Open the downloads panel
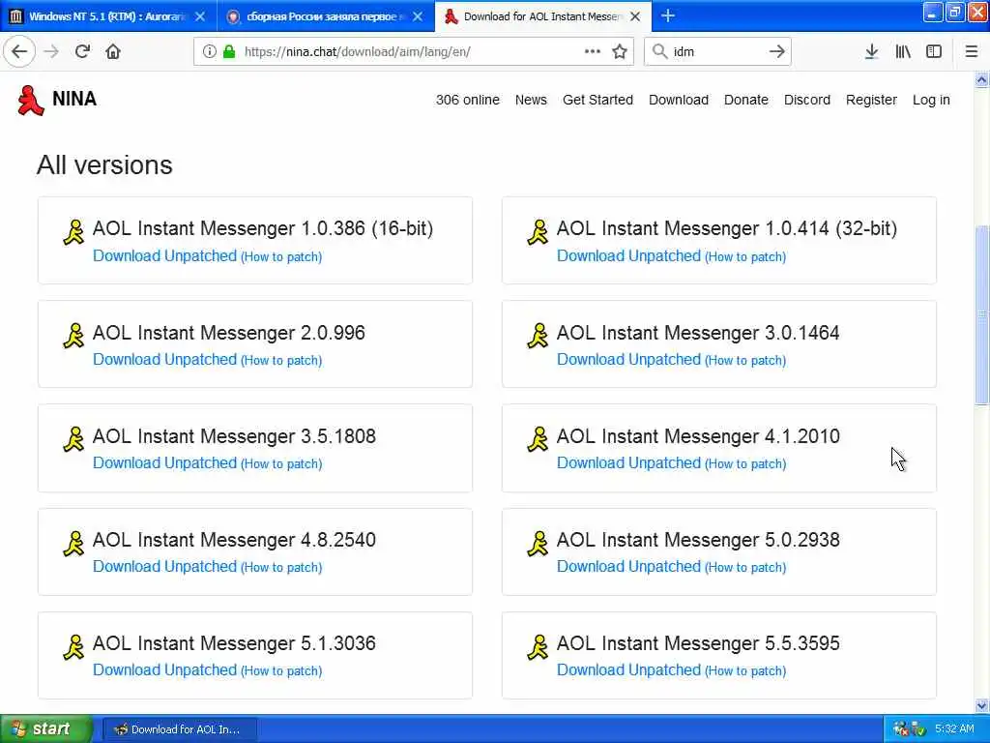The height and width of the screenshot is (743, 990). pos(871,52)
